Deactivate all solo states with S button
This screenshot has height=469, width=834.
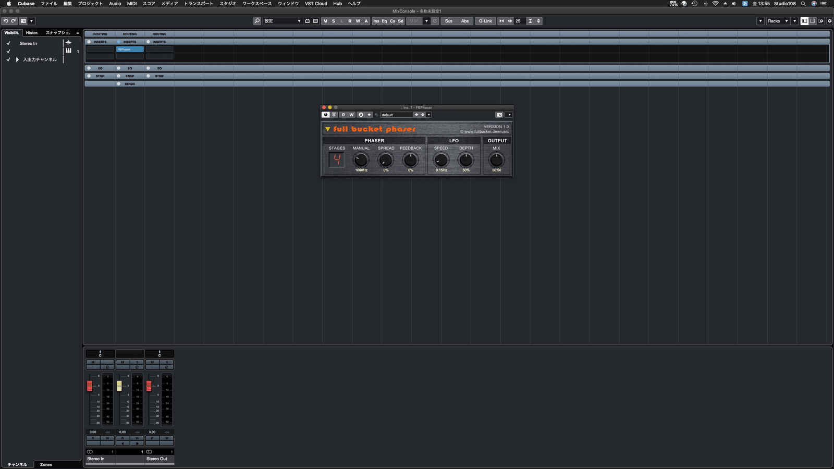click(x=334, y=21)
